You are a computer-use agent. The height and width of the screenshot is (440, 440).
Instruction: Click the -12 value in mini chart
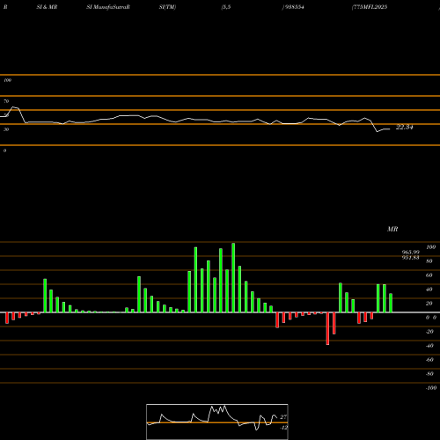pos(283,428)
